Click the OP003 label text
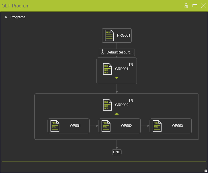 point(177,126)
